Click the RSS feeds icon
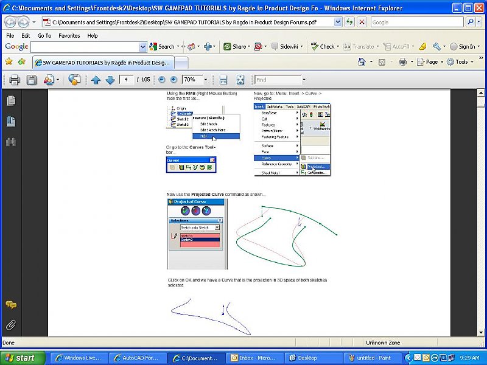487x365 pixels. point(382,62)
